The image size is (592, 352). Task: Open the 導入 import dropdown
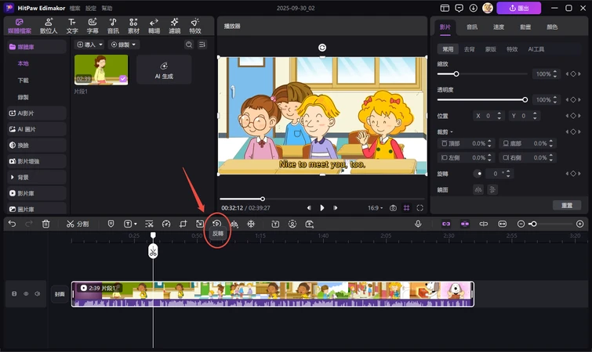[x=89, y=45]
